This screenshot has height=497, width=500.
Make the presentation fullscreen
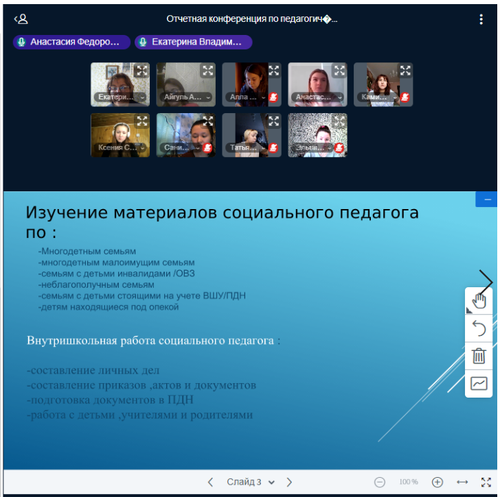[x=486, y=482]
